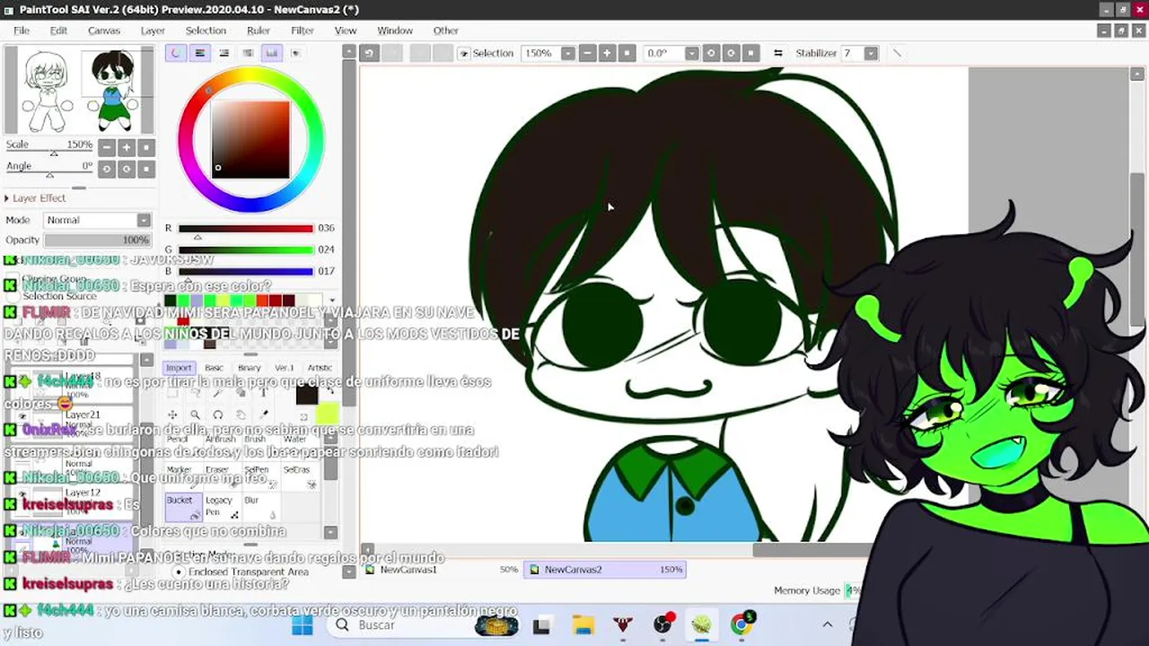Image resolution: width=1149 pixels, height=646 pixels.
Task: Reset navigator angle button
Action: coord(146,169)
